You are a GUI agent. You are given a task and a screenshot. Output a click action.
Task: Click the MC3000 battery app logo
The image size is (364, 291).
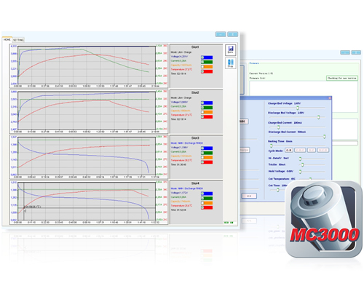tap(324, 220)
